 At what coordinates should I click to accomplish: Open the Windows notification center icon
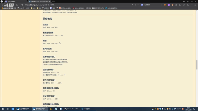pos(194,109)
